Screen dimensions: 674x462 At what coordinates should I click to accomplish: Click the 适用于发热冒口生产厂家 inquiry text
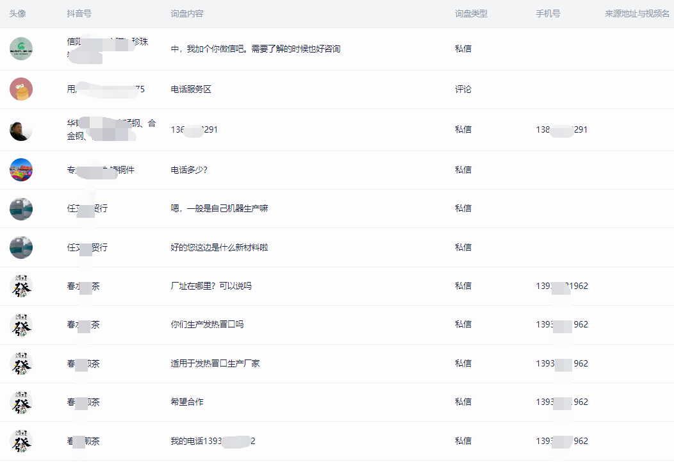[x=215, y=363]
